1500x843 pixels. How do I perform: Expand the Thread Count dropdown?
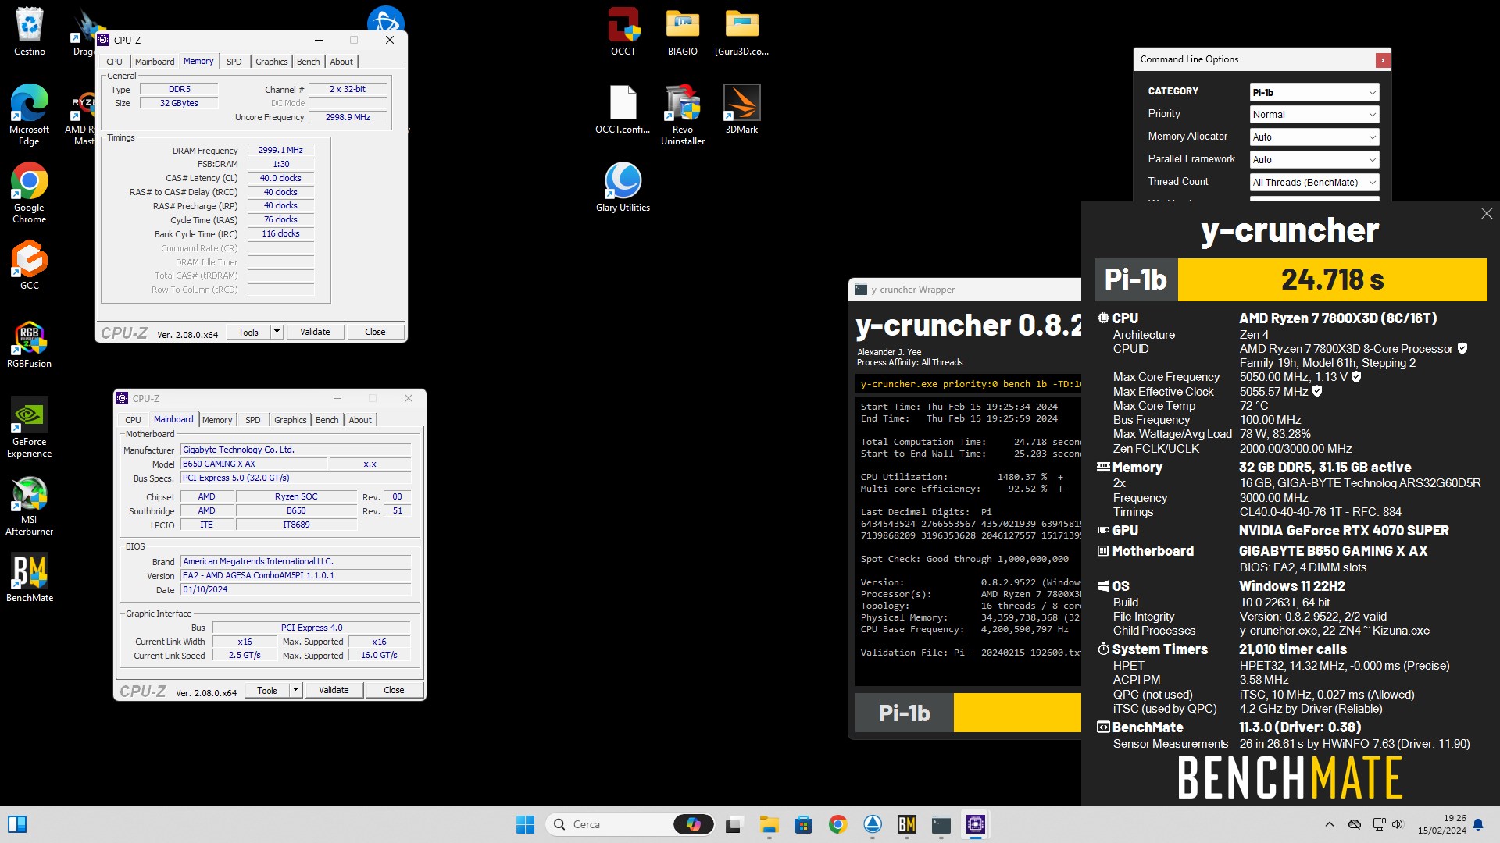point(1314,182)
